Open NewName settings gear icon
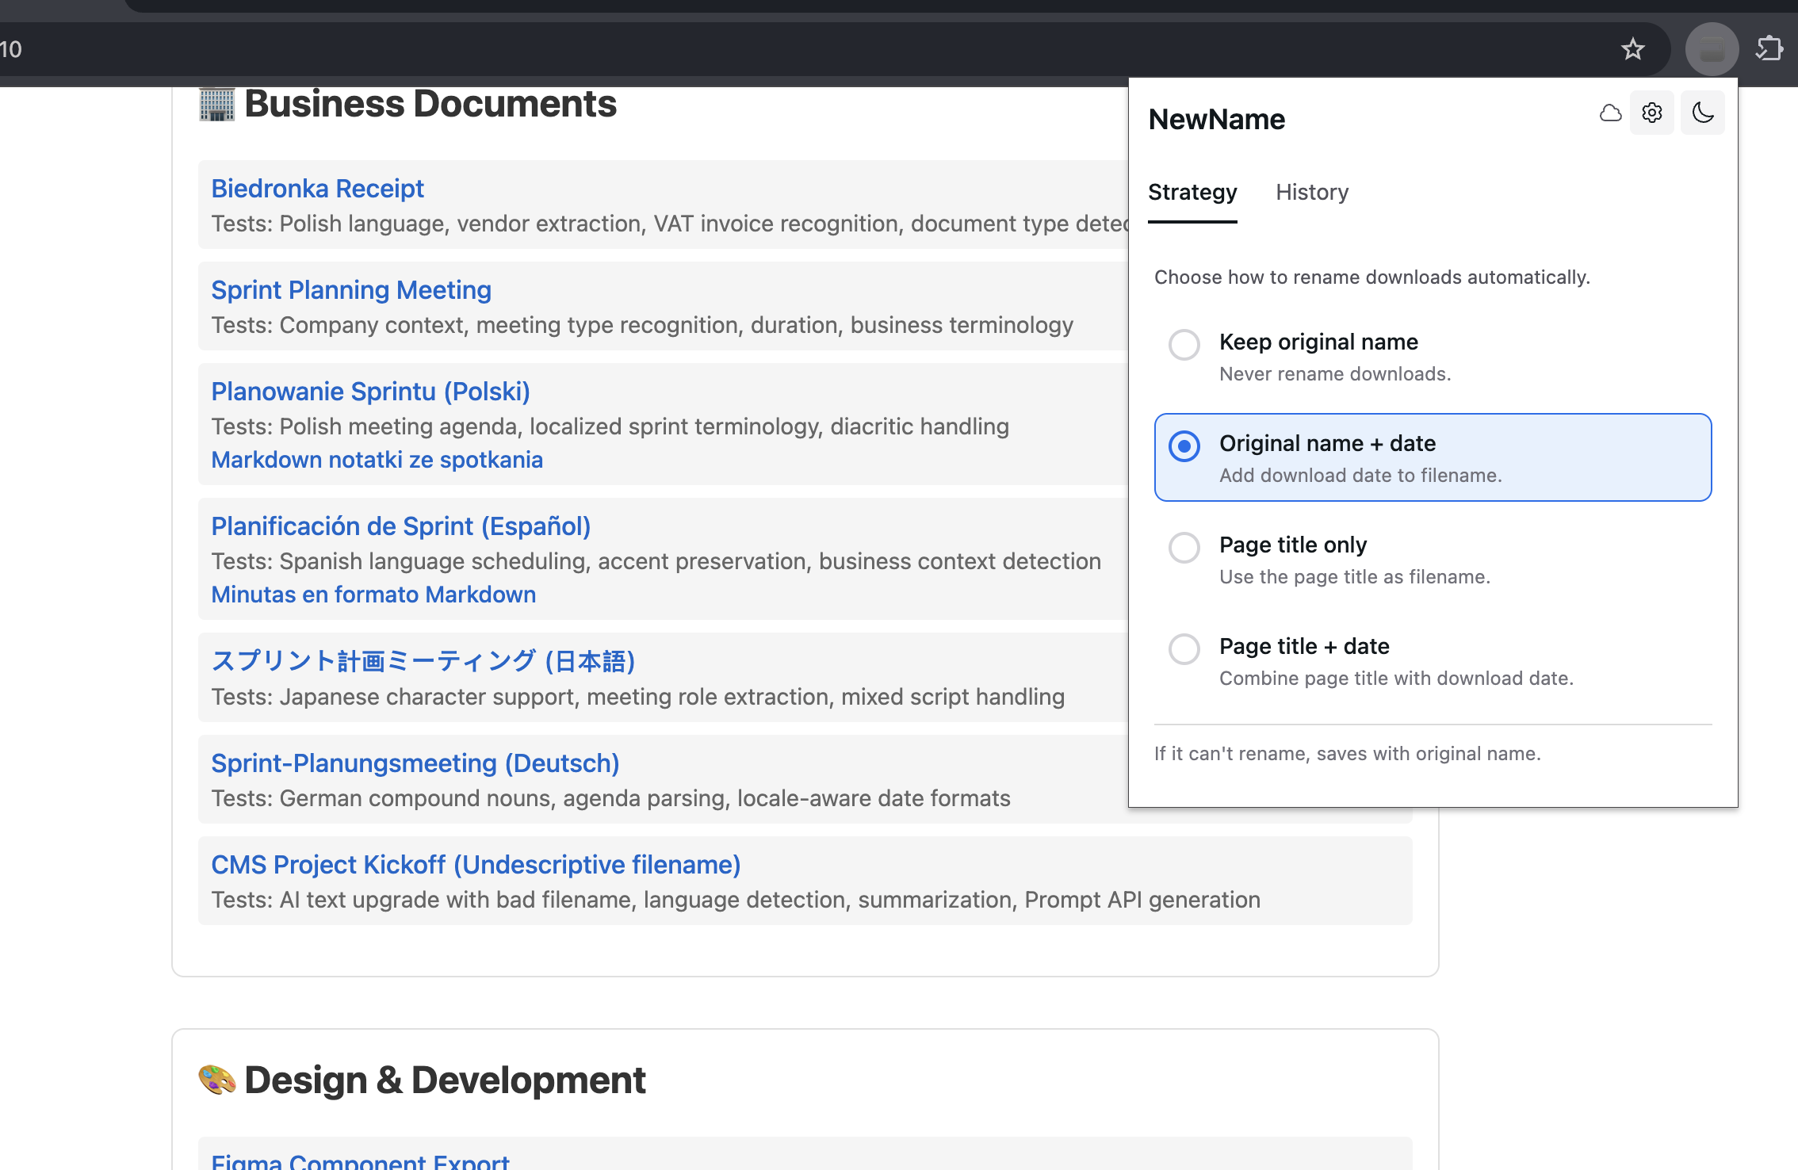This screenshot has width=1798, height=1170. click(1652, 113)
